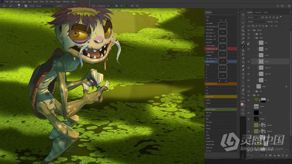The image size is (292, 164).
Task: Toggle visibility of Layer 17
Action: pyautogui.click(x=249, y=68)
